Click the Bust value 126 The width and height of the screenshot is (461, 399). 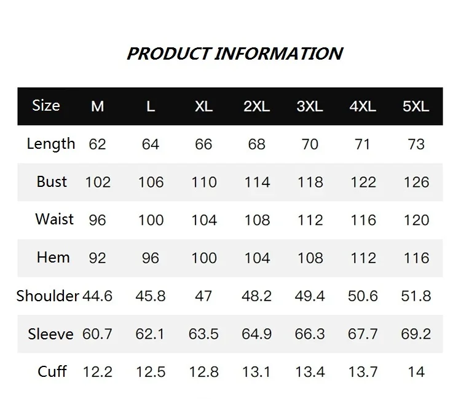(416, 183)
